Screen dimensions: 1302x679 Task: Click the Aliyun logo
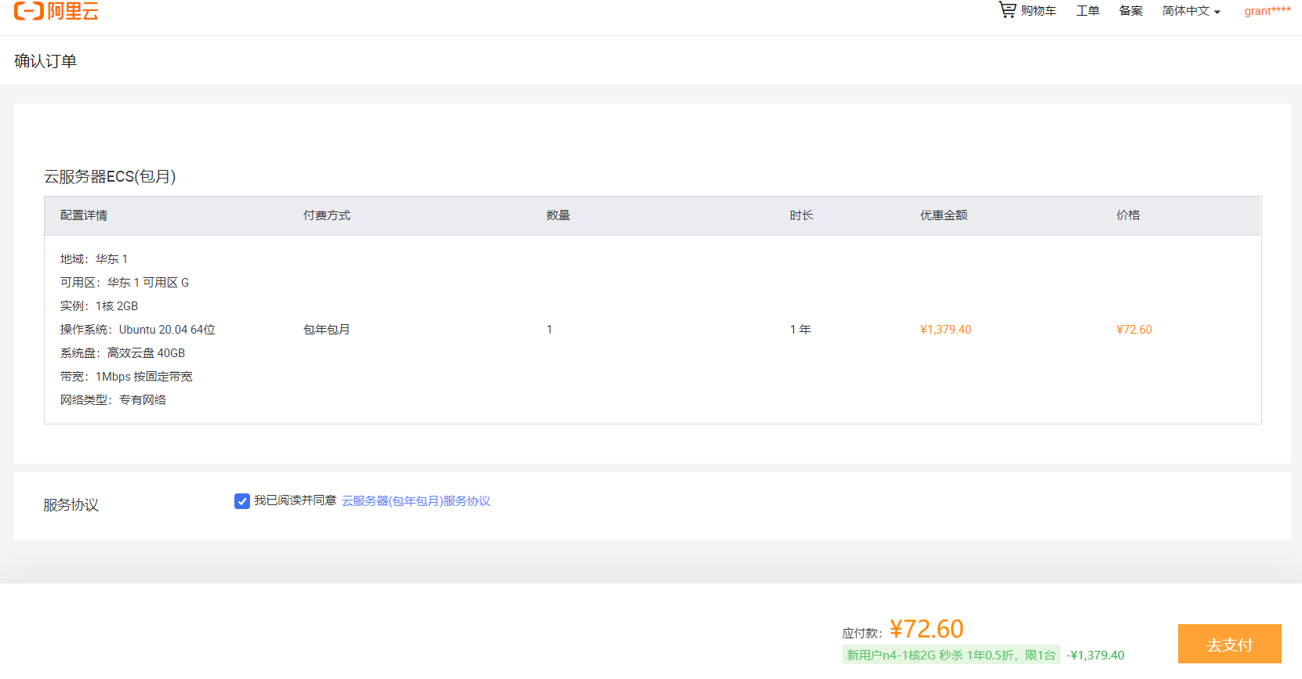click(56, 11)
